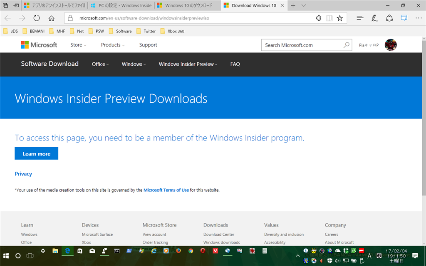Open Windows Store taskbar icon
Image resolution: width=426 pixels, height=266 pixels.
pos(80,251)
